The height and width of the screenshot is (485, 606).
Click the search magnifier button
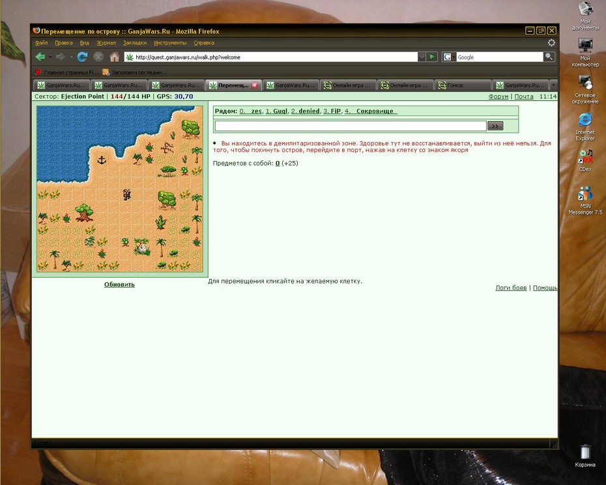(x=549, y=57)
